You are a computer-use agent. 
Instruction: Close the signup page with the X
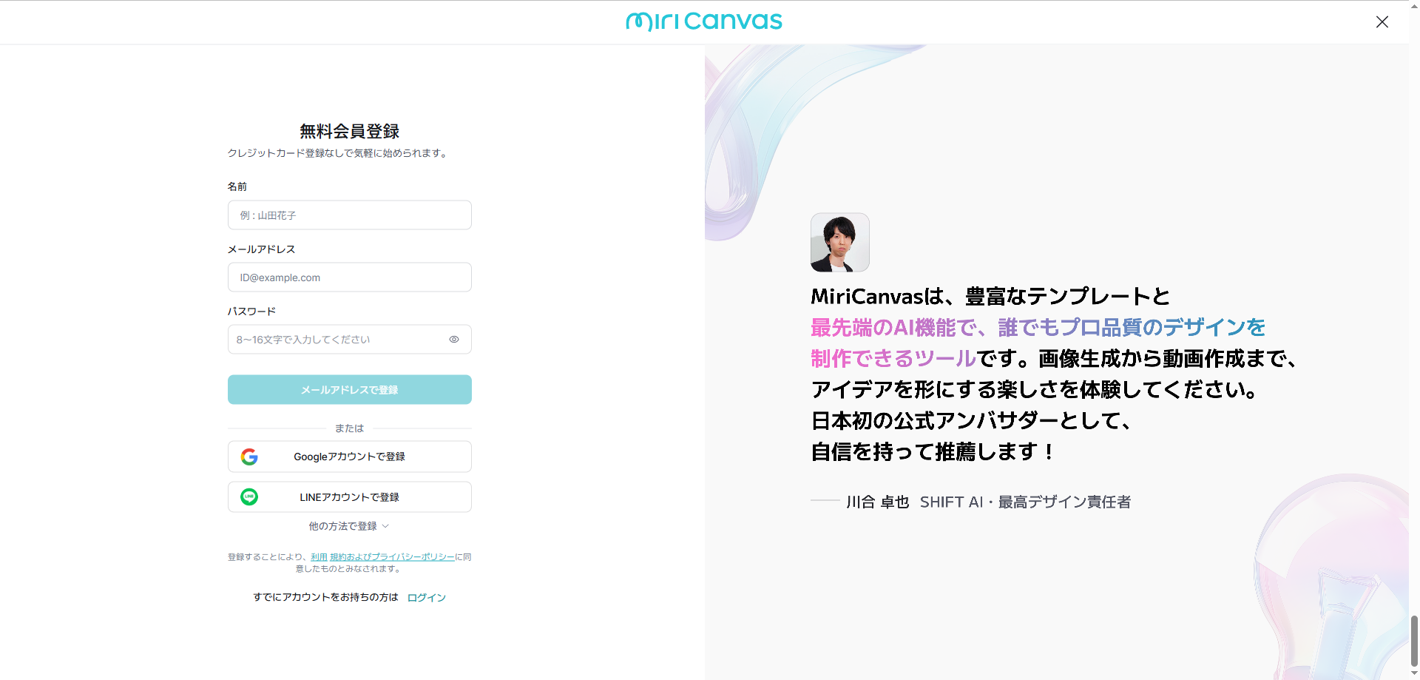1382,22
